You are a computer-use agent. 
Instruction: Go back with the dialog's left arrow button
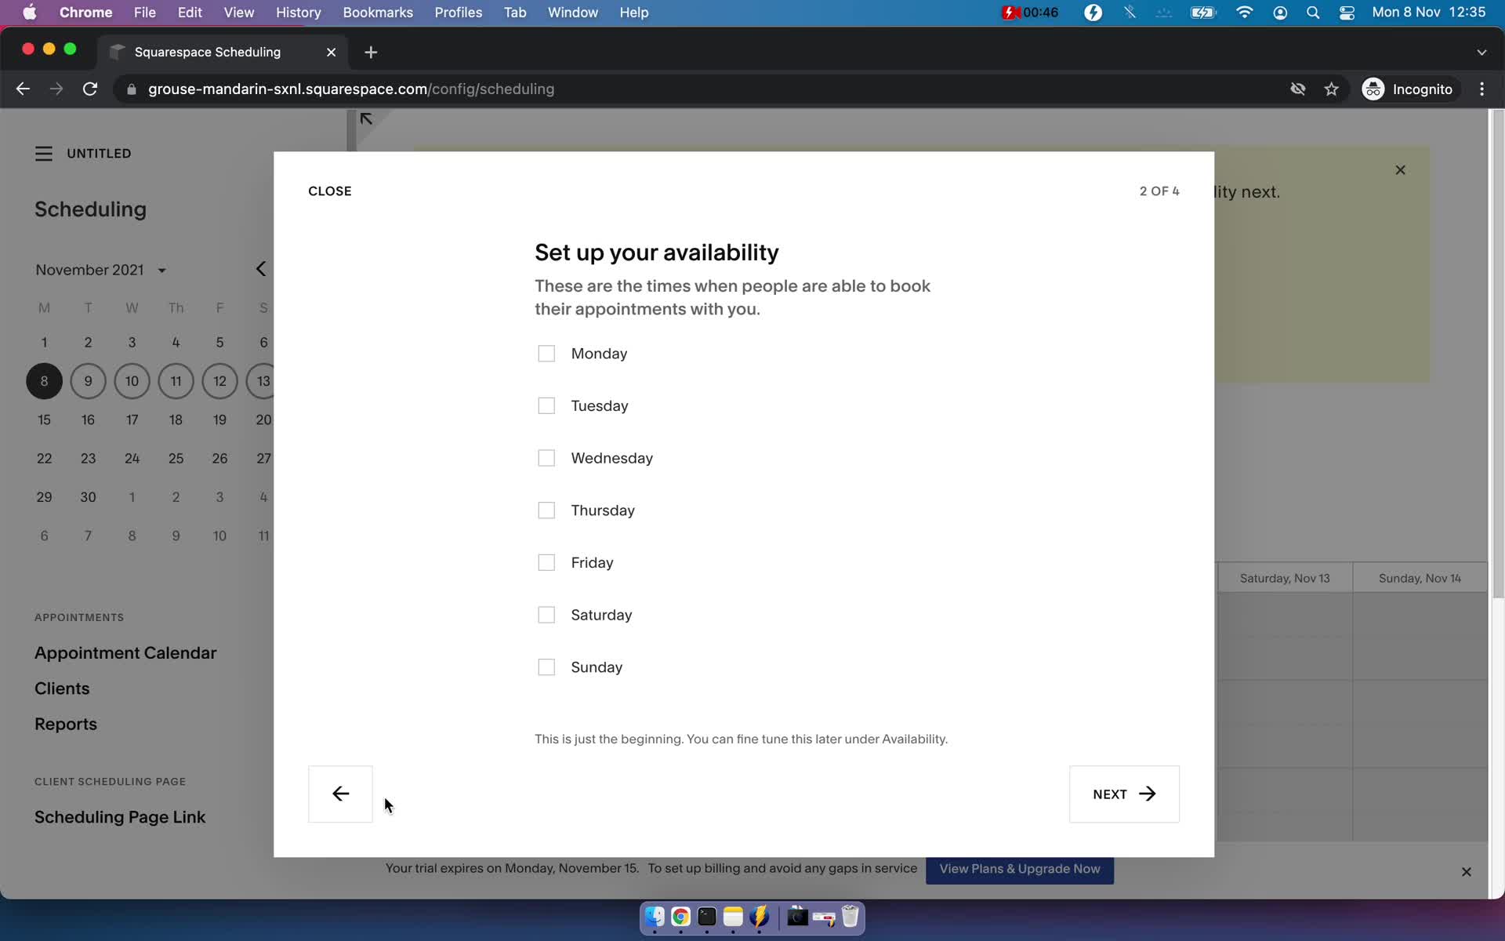[340, 794]
